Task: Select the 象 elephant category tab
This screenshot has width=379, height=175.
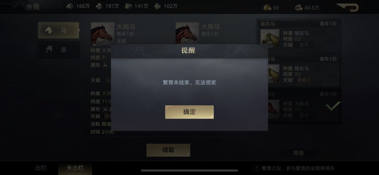Action: pyautogui.click(x=59, y=50)
